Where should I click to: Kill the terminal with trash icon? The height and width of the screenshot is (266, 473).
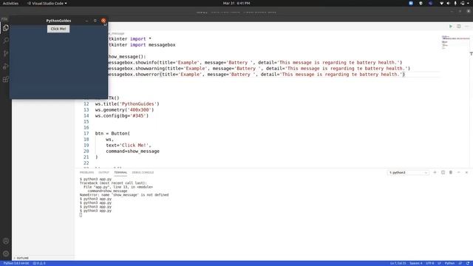[451, 172]
